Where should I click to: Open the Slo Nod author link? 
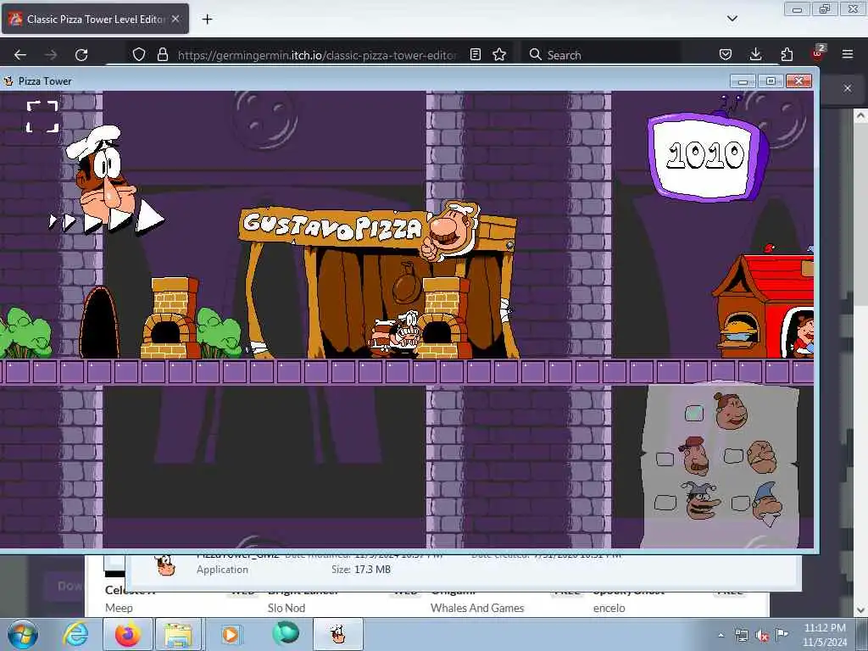point(287,608)
